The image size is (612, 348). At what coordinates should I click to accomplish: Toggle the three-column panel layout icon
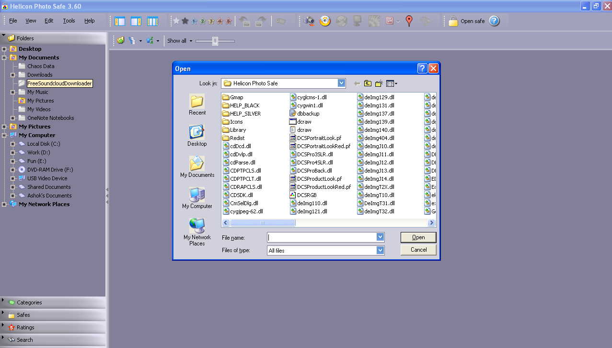[x=152, y=21]
